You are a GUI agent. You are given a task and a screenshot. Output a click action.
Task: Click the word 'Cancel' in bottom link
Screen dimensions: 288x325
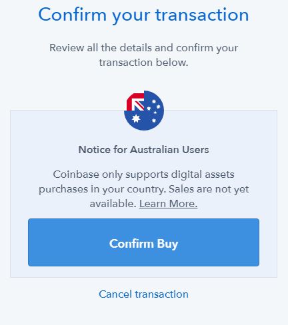tap(115, 294)
